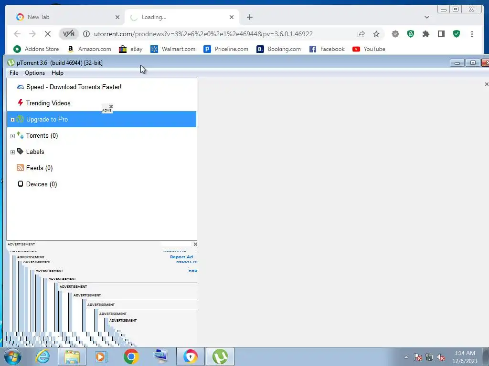Open the Booking.com bookmark
The width and height of the screenshot is (489, 366).
(278, 49)
